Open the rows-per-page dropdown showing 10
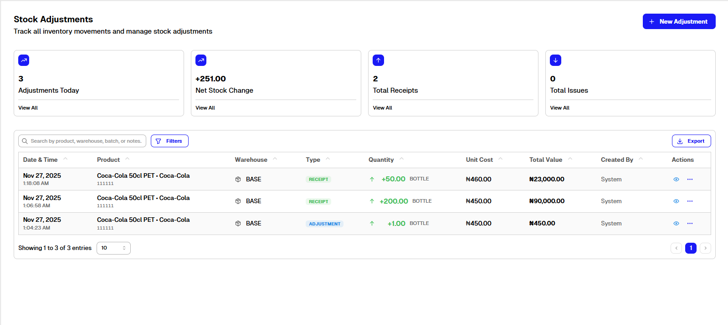Image resolution: width=728 pixels, height=325 pixels. [113, 248]
